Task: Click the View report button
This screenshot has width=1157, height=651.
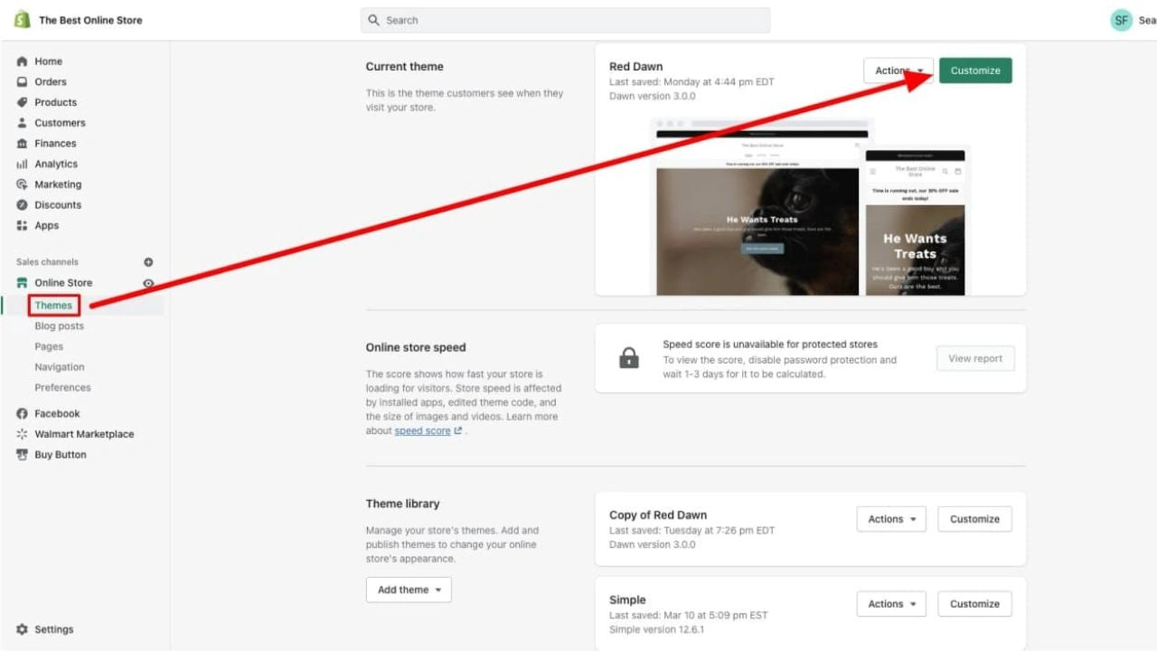Action: pyautogui.click(x=975, y=358)
